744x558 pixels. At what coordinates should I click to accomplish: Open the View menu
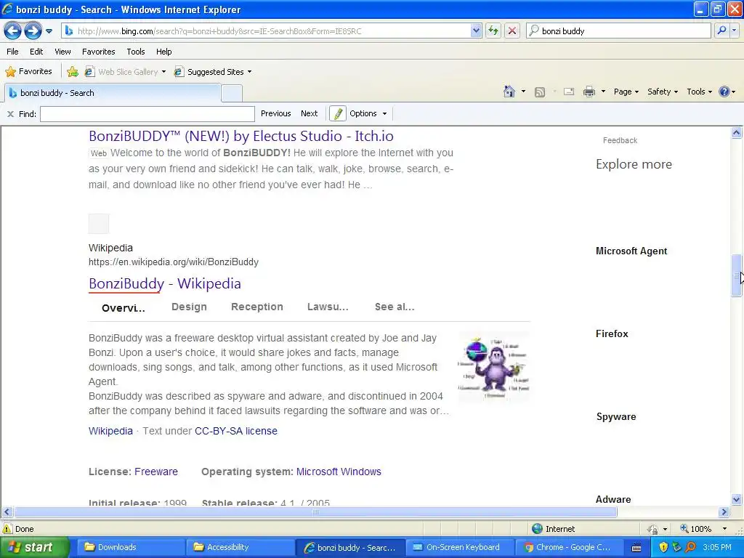click(x=62, y=52)
